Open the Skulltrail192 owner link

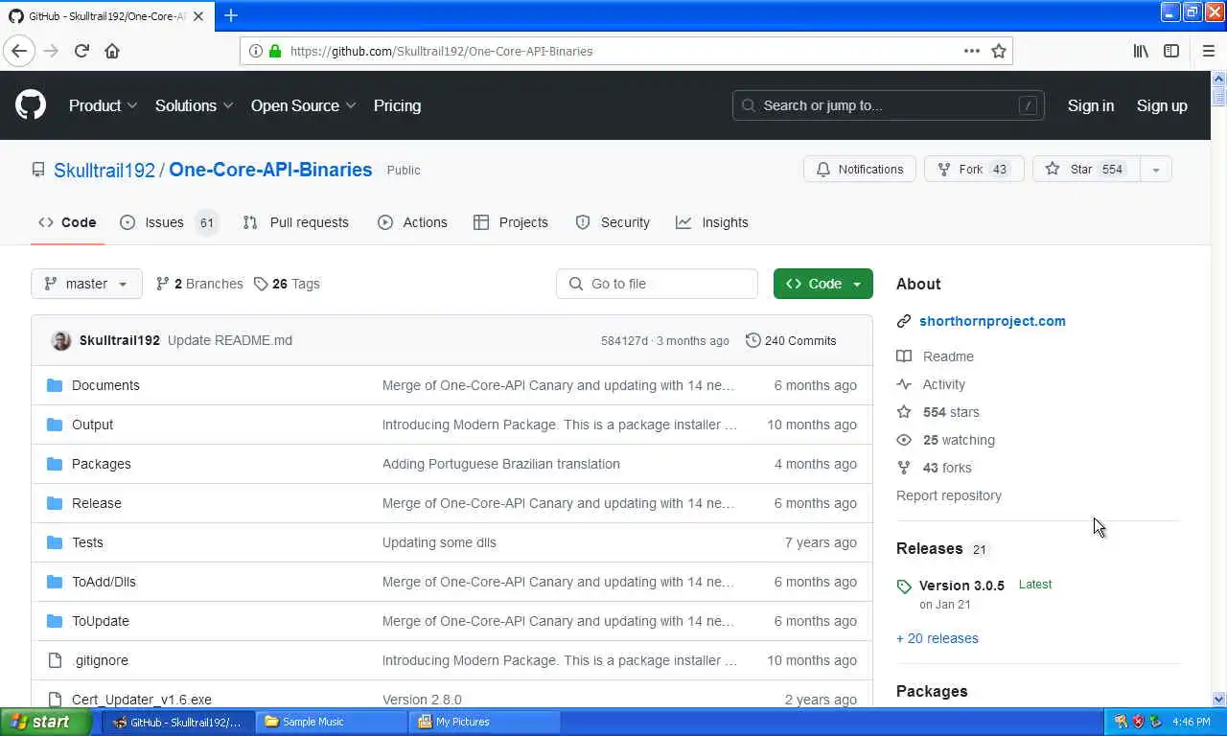point(104,170)
